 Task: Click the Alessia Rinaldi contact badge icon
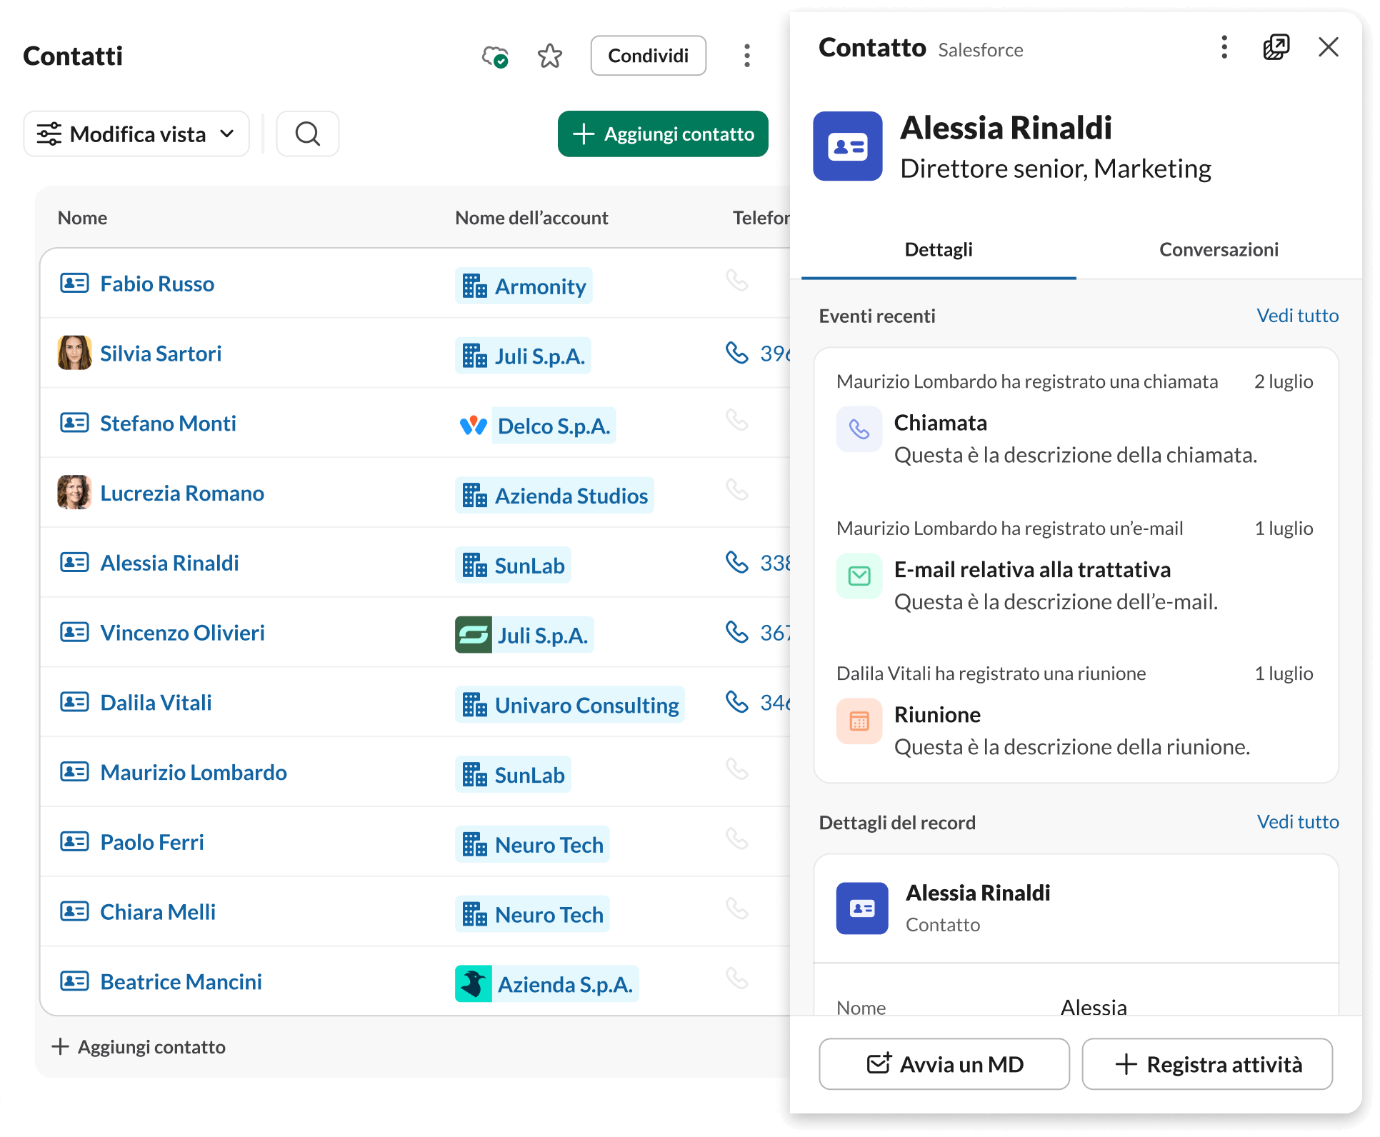(x=847, y=146)
